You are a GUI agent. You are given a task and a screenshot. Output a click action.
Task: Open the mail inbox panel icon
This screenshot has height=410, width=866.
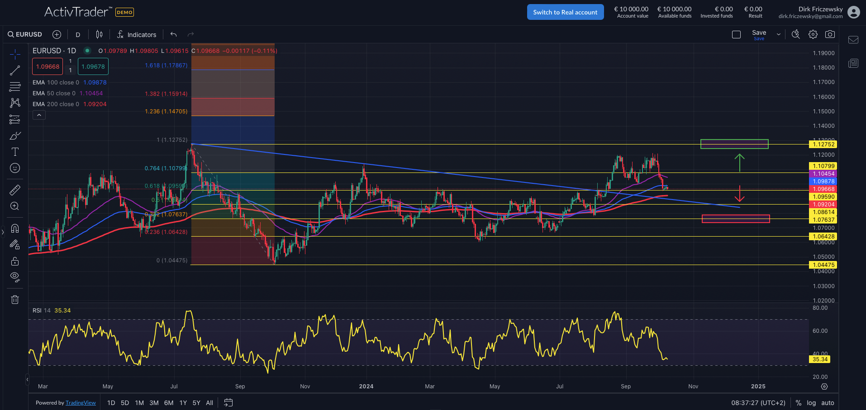853,40
